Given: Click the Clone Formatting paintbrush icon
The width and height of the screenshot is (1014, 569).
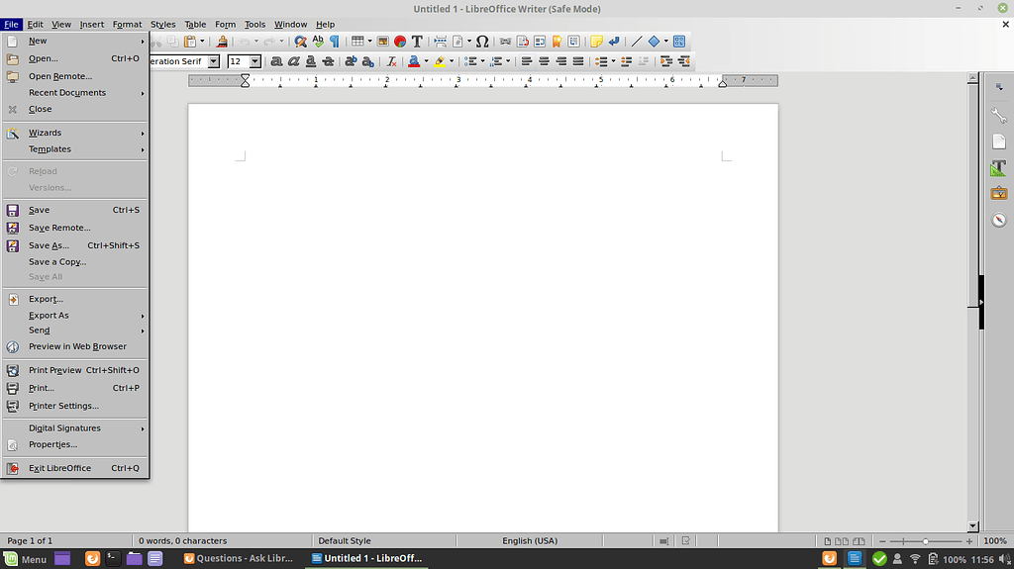Looking at the screenshot, I should pyautogui.click(x=222, y=42).
